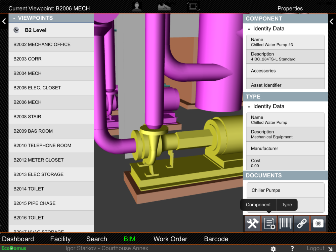This screenshot has width=336, height=252.
Task: Collapse the Identity Data section under Component
Action: (x=249, y=29)
